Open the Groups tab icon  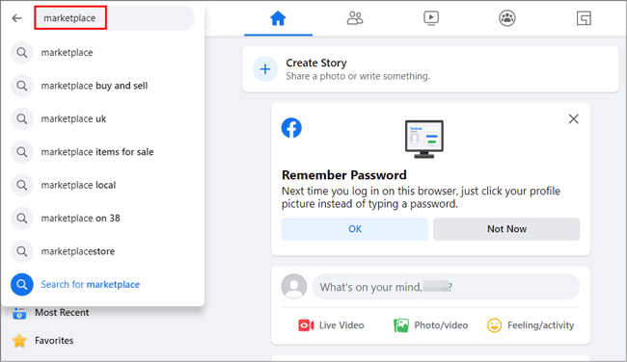tap(507, 18)
